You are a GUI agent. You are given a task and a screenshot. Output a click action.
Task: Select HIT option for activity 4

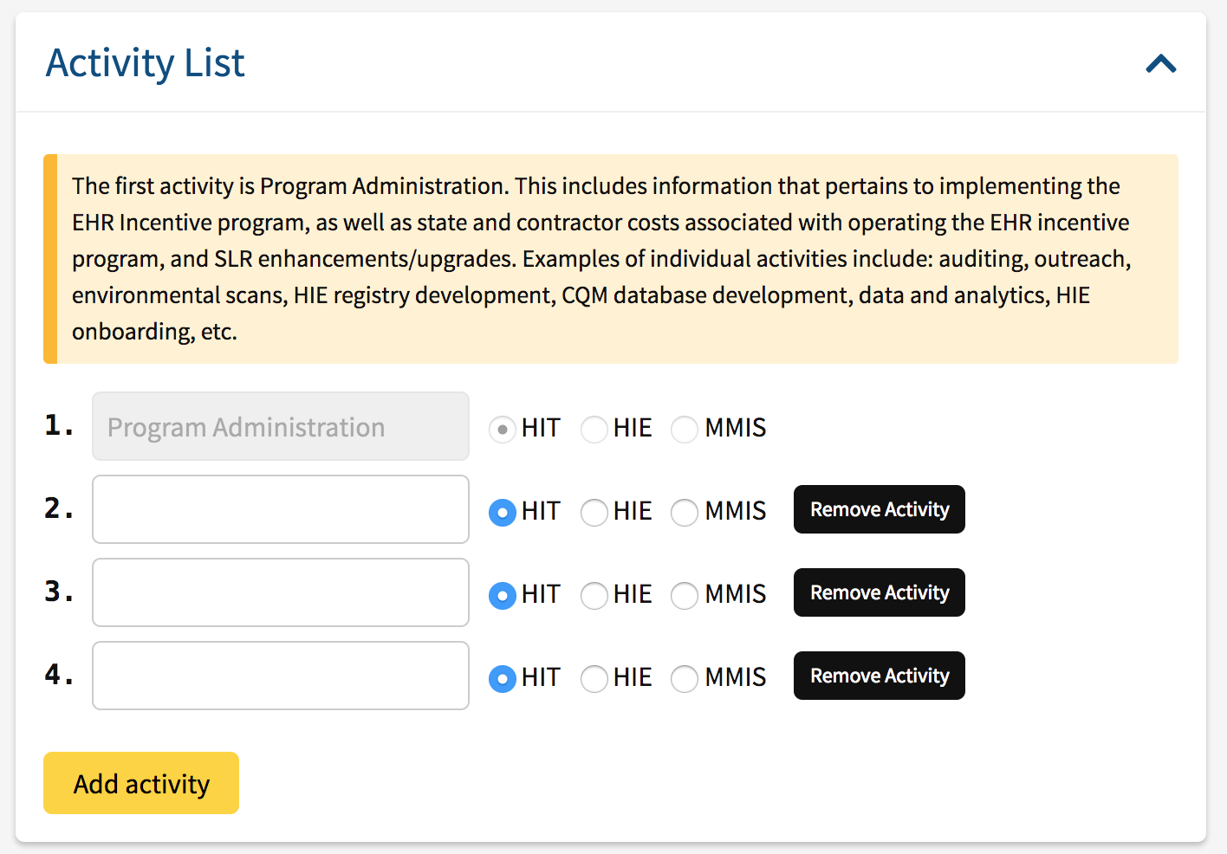[x=503, y=679]
